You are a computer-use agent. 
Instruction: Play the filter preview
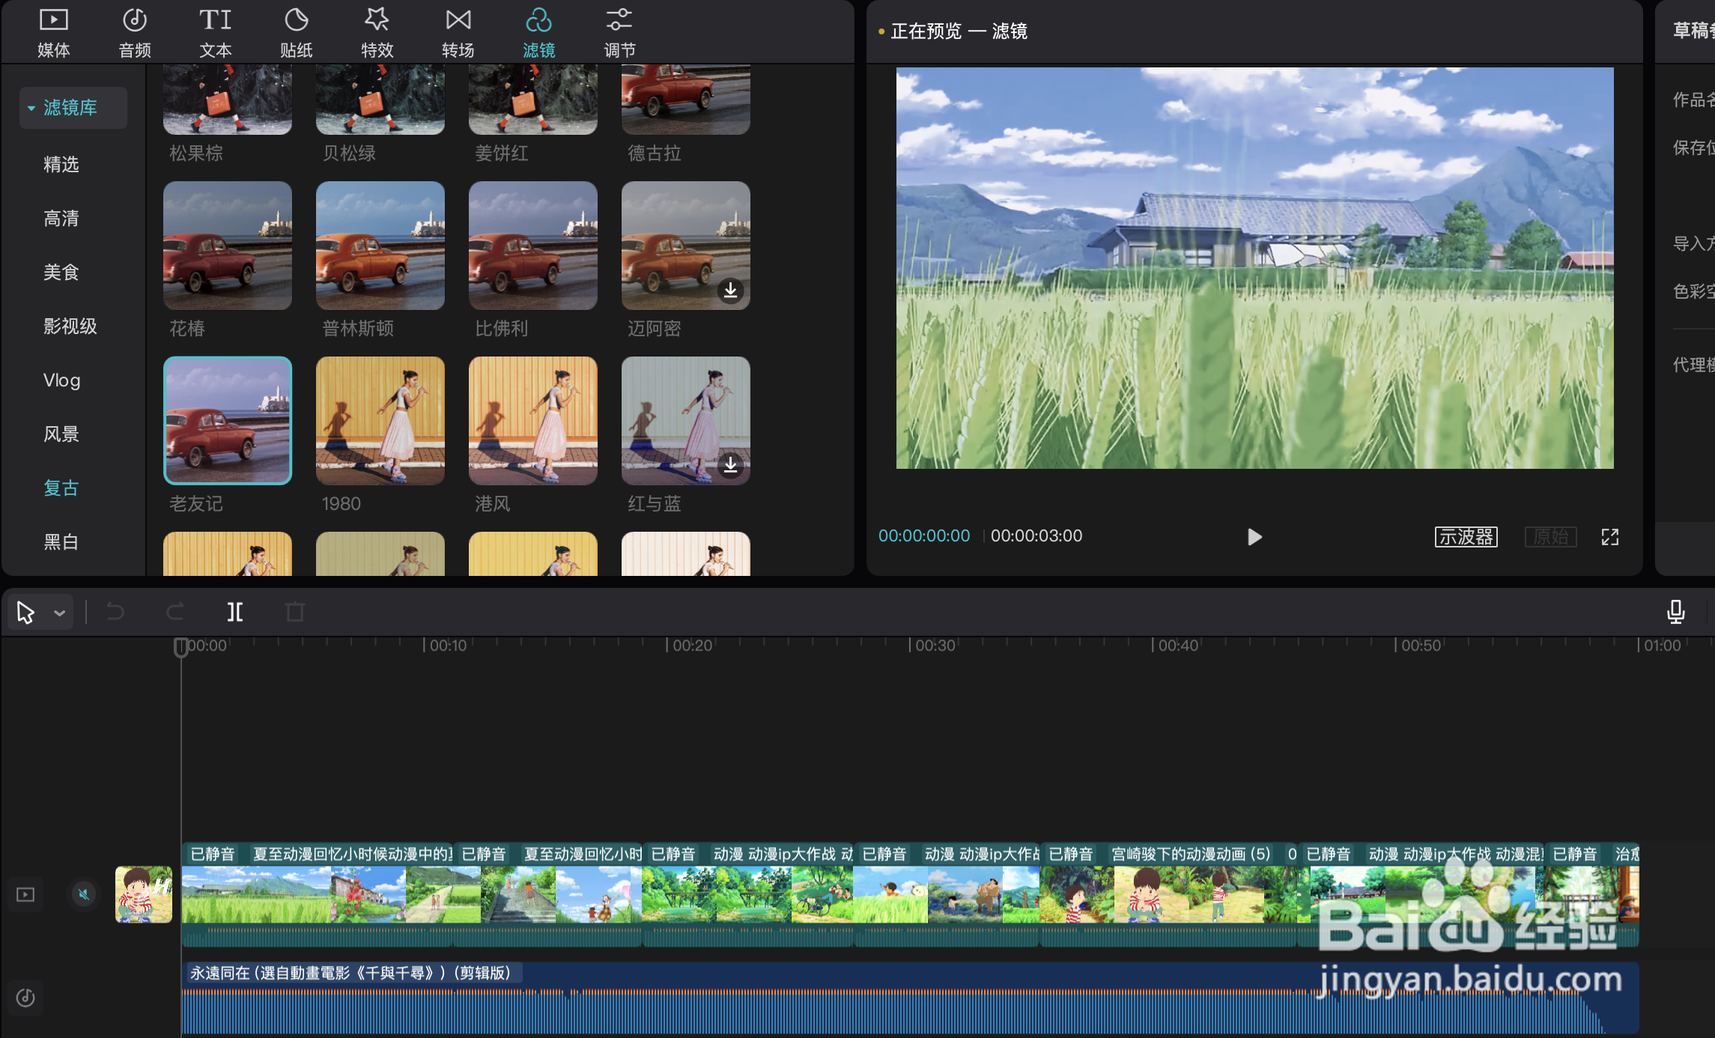coord(1254,537)
